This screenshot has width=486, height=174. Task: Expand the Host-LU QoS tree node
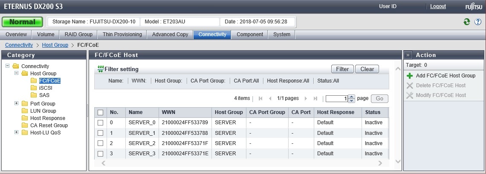(x=17, y=132)
